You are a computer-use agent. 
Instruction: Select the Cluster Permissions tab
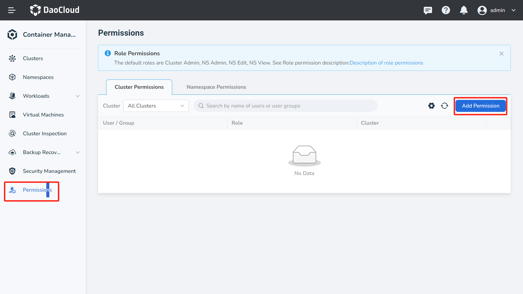point(139,87)
